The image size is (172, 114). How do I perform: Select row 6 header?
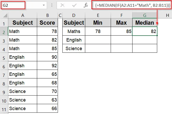tap(4, 65)
